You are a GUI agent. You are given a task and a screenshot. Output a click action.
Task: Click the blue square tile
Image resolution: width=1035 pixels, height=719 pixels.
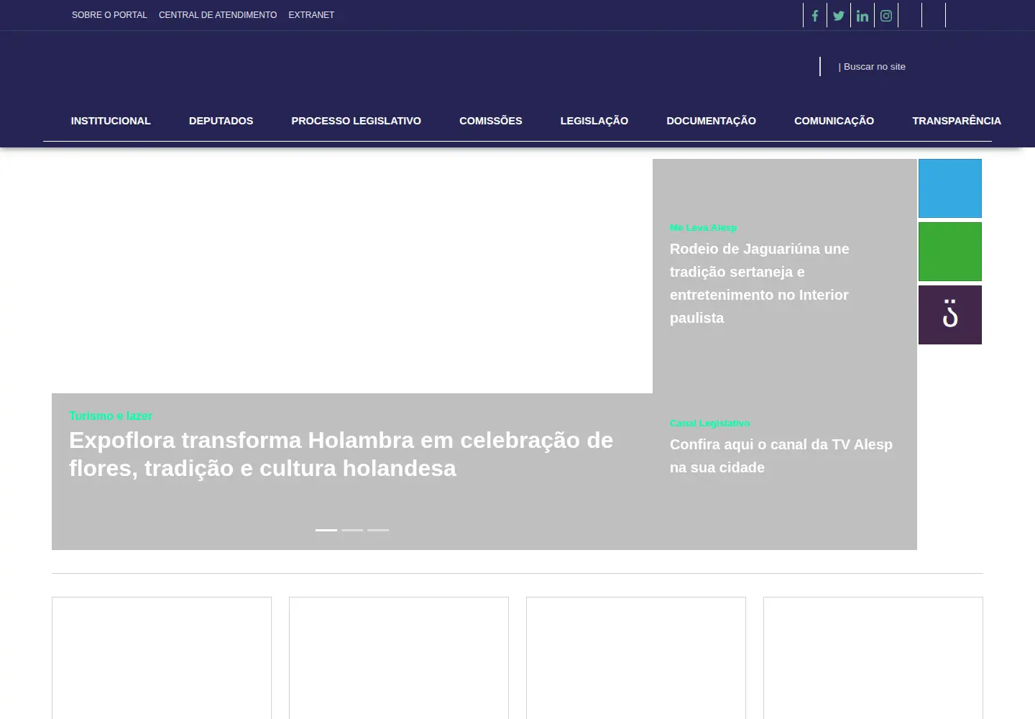pos(950,188)
